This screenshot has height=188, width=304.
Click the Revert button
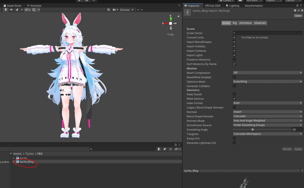click(287, 149)
